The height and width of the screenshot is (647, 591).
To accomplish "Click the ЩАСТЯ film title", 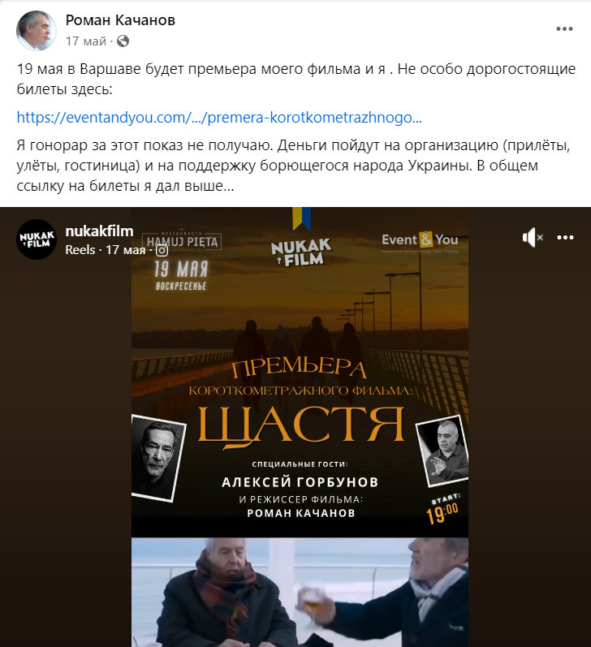I will click(300, 425).
